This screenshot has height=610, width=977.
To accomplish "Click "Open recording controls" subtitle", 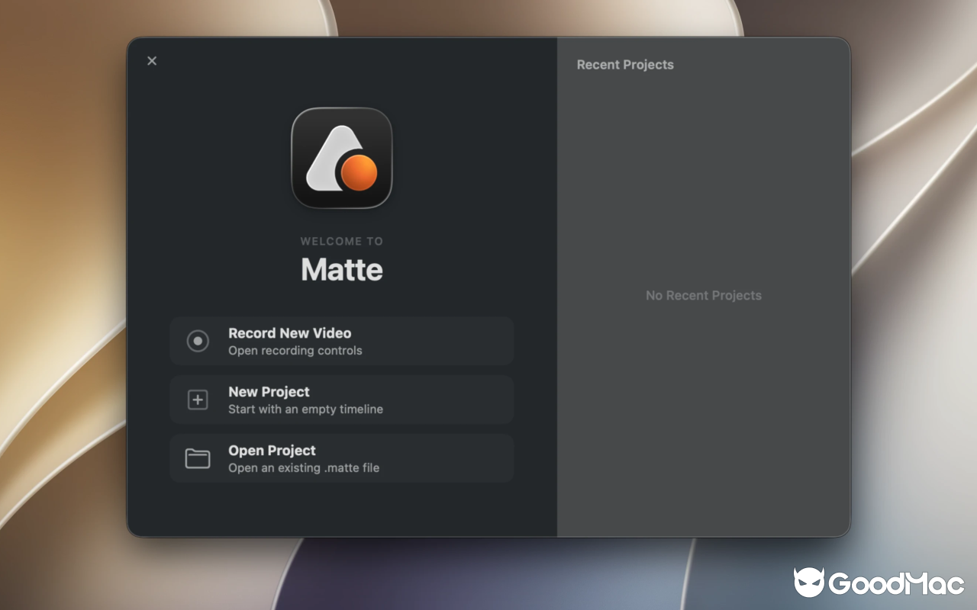I will coord(295,351).
